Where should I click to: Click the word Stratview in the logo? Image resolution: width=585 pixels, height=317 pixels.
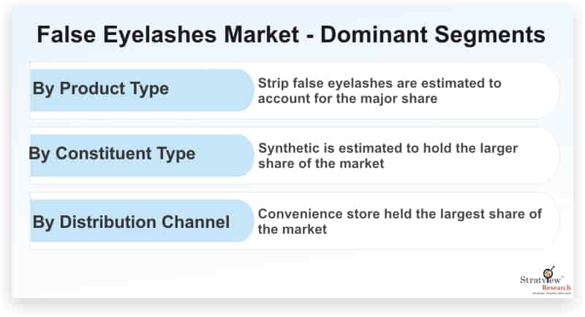pos(540,280)
